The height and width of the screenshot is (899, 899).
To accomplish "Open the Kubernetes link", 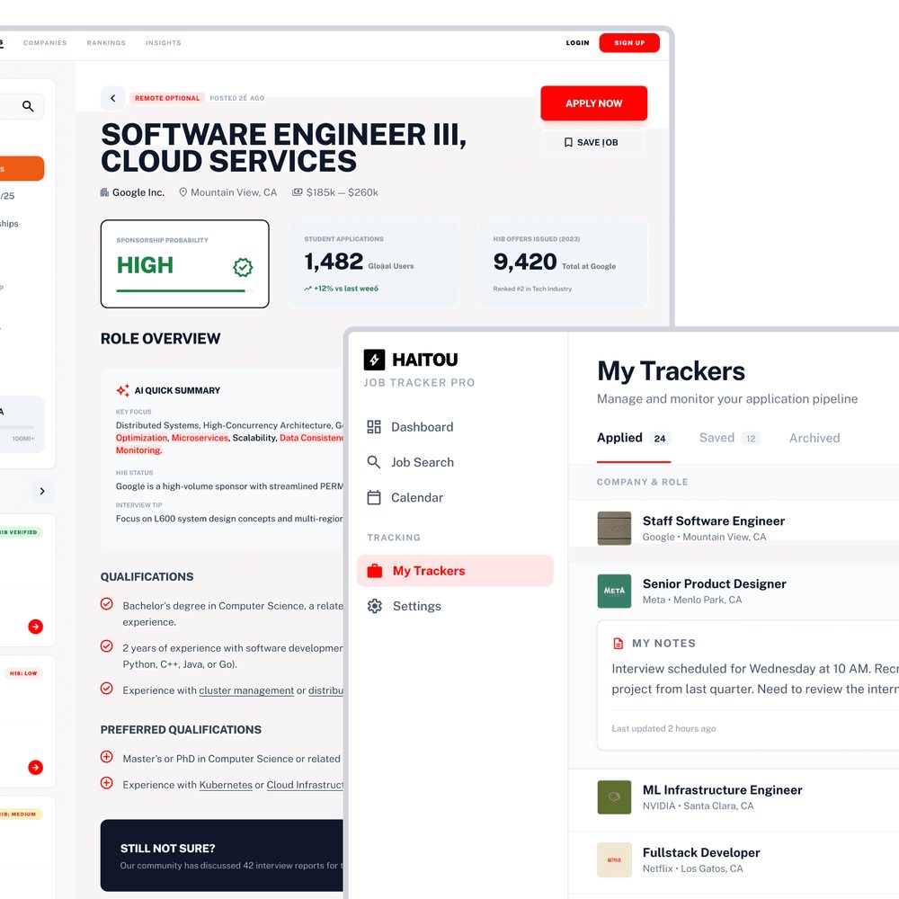I will (x=226, y=785).
